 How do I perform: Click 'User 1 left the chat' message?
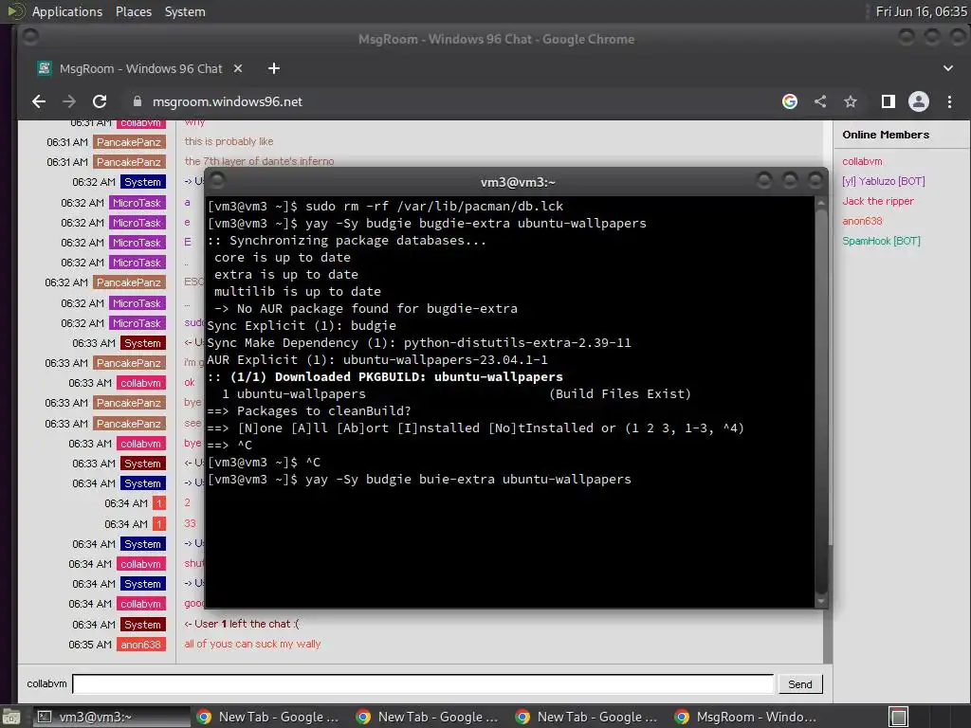(x=242, y=624)
